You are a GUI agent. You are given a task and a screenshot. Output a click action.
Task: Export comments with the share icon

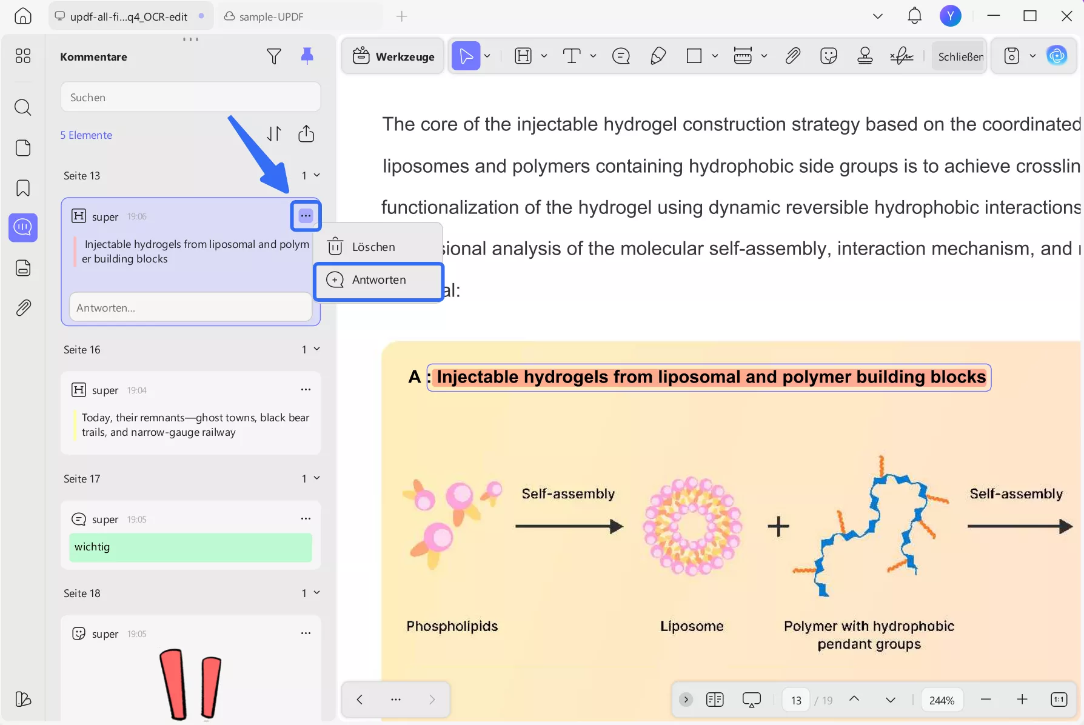(306, 134)
